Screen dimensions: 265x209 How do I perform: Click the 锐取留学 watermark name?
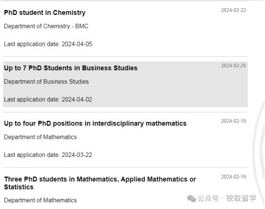coord(242,198)
